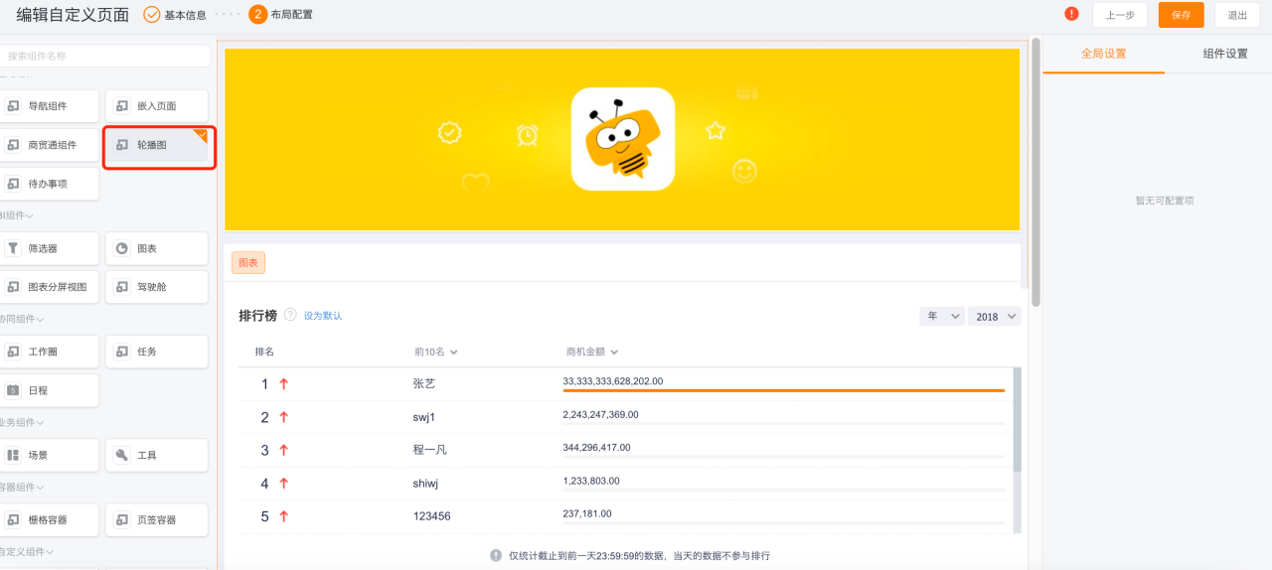Click help icon next to 排行榜
This screenshot has width=1272, height=570.
[290, 315]
